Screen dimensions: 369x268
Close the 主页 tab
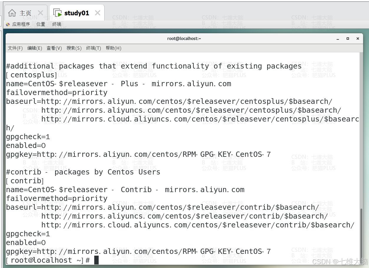click(41, 13)
